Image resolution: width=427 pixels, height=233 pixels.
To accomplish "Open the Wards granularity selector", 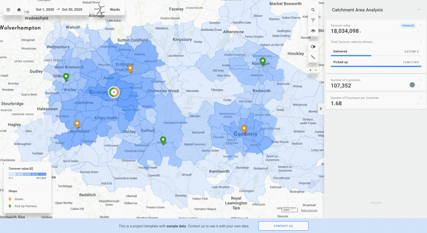I will coord(107,10).
